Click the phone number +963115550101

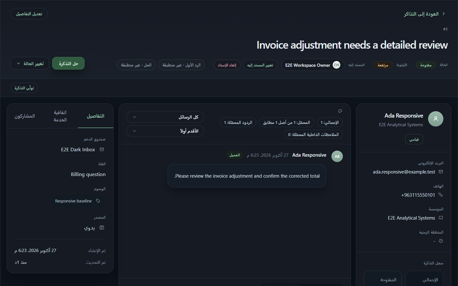pos(418,195)
